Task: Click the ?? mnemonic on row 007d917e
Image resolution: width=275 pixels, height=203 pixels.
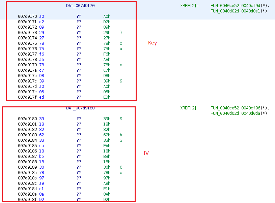Action: click(79, 92)
